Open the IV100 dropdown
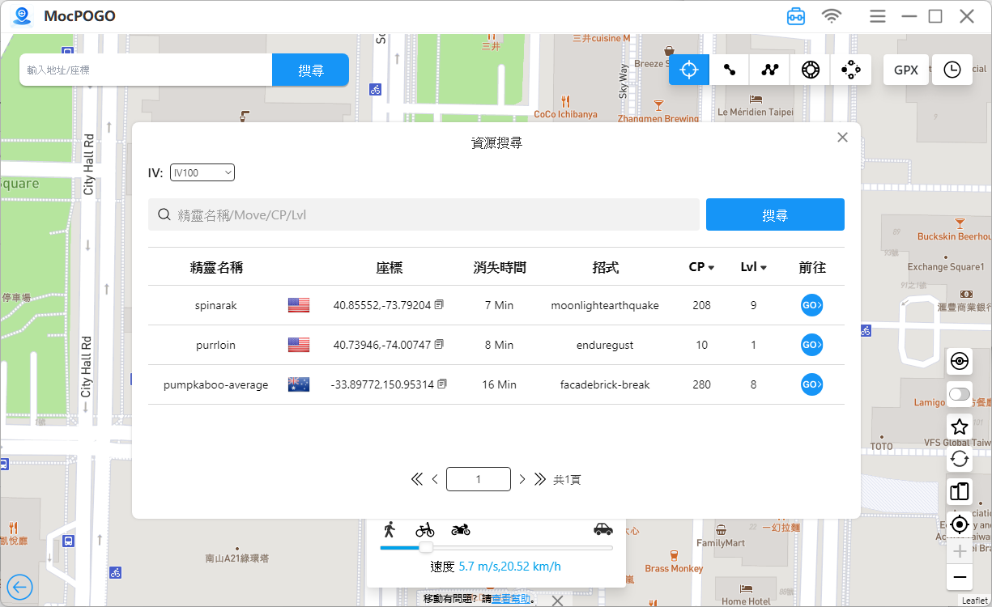 [202, 172]
